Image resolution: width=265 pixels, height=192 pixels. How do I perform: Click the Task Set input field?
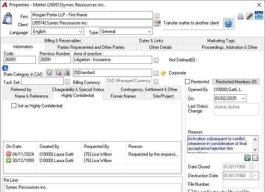(x=43, y=81)
